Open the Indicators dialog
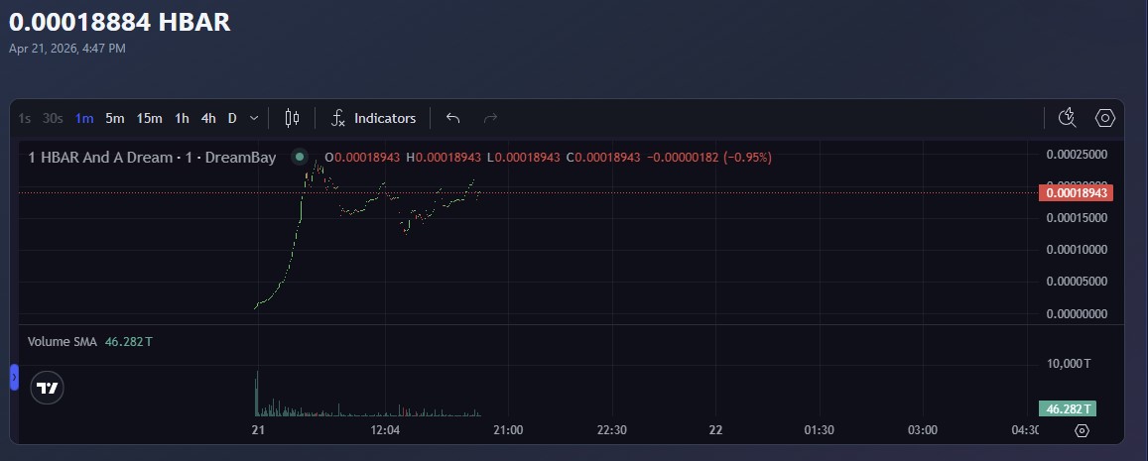 tap(373, 118)
